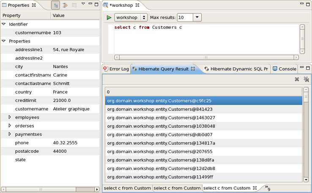Expand the orderses property node
The height and width of the screenshot is (193, 312).
point(10,126)
